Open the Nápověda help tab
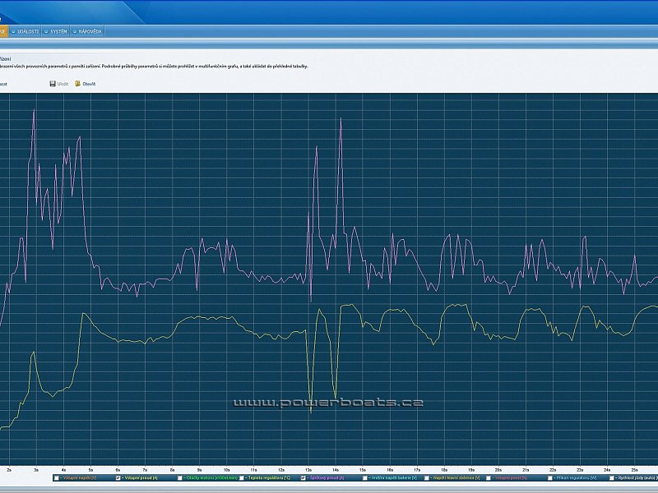Screen dimensions: 658x493 tap(87, 31)
